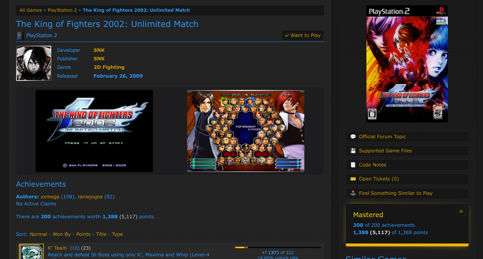Enlarge the character select screenshot

(x=246, y=131)
